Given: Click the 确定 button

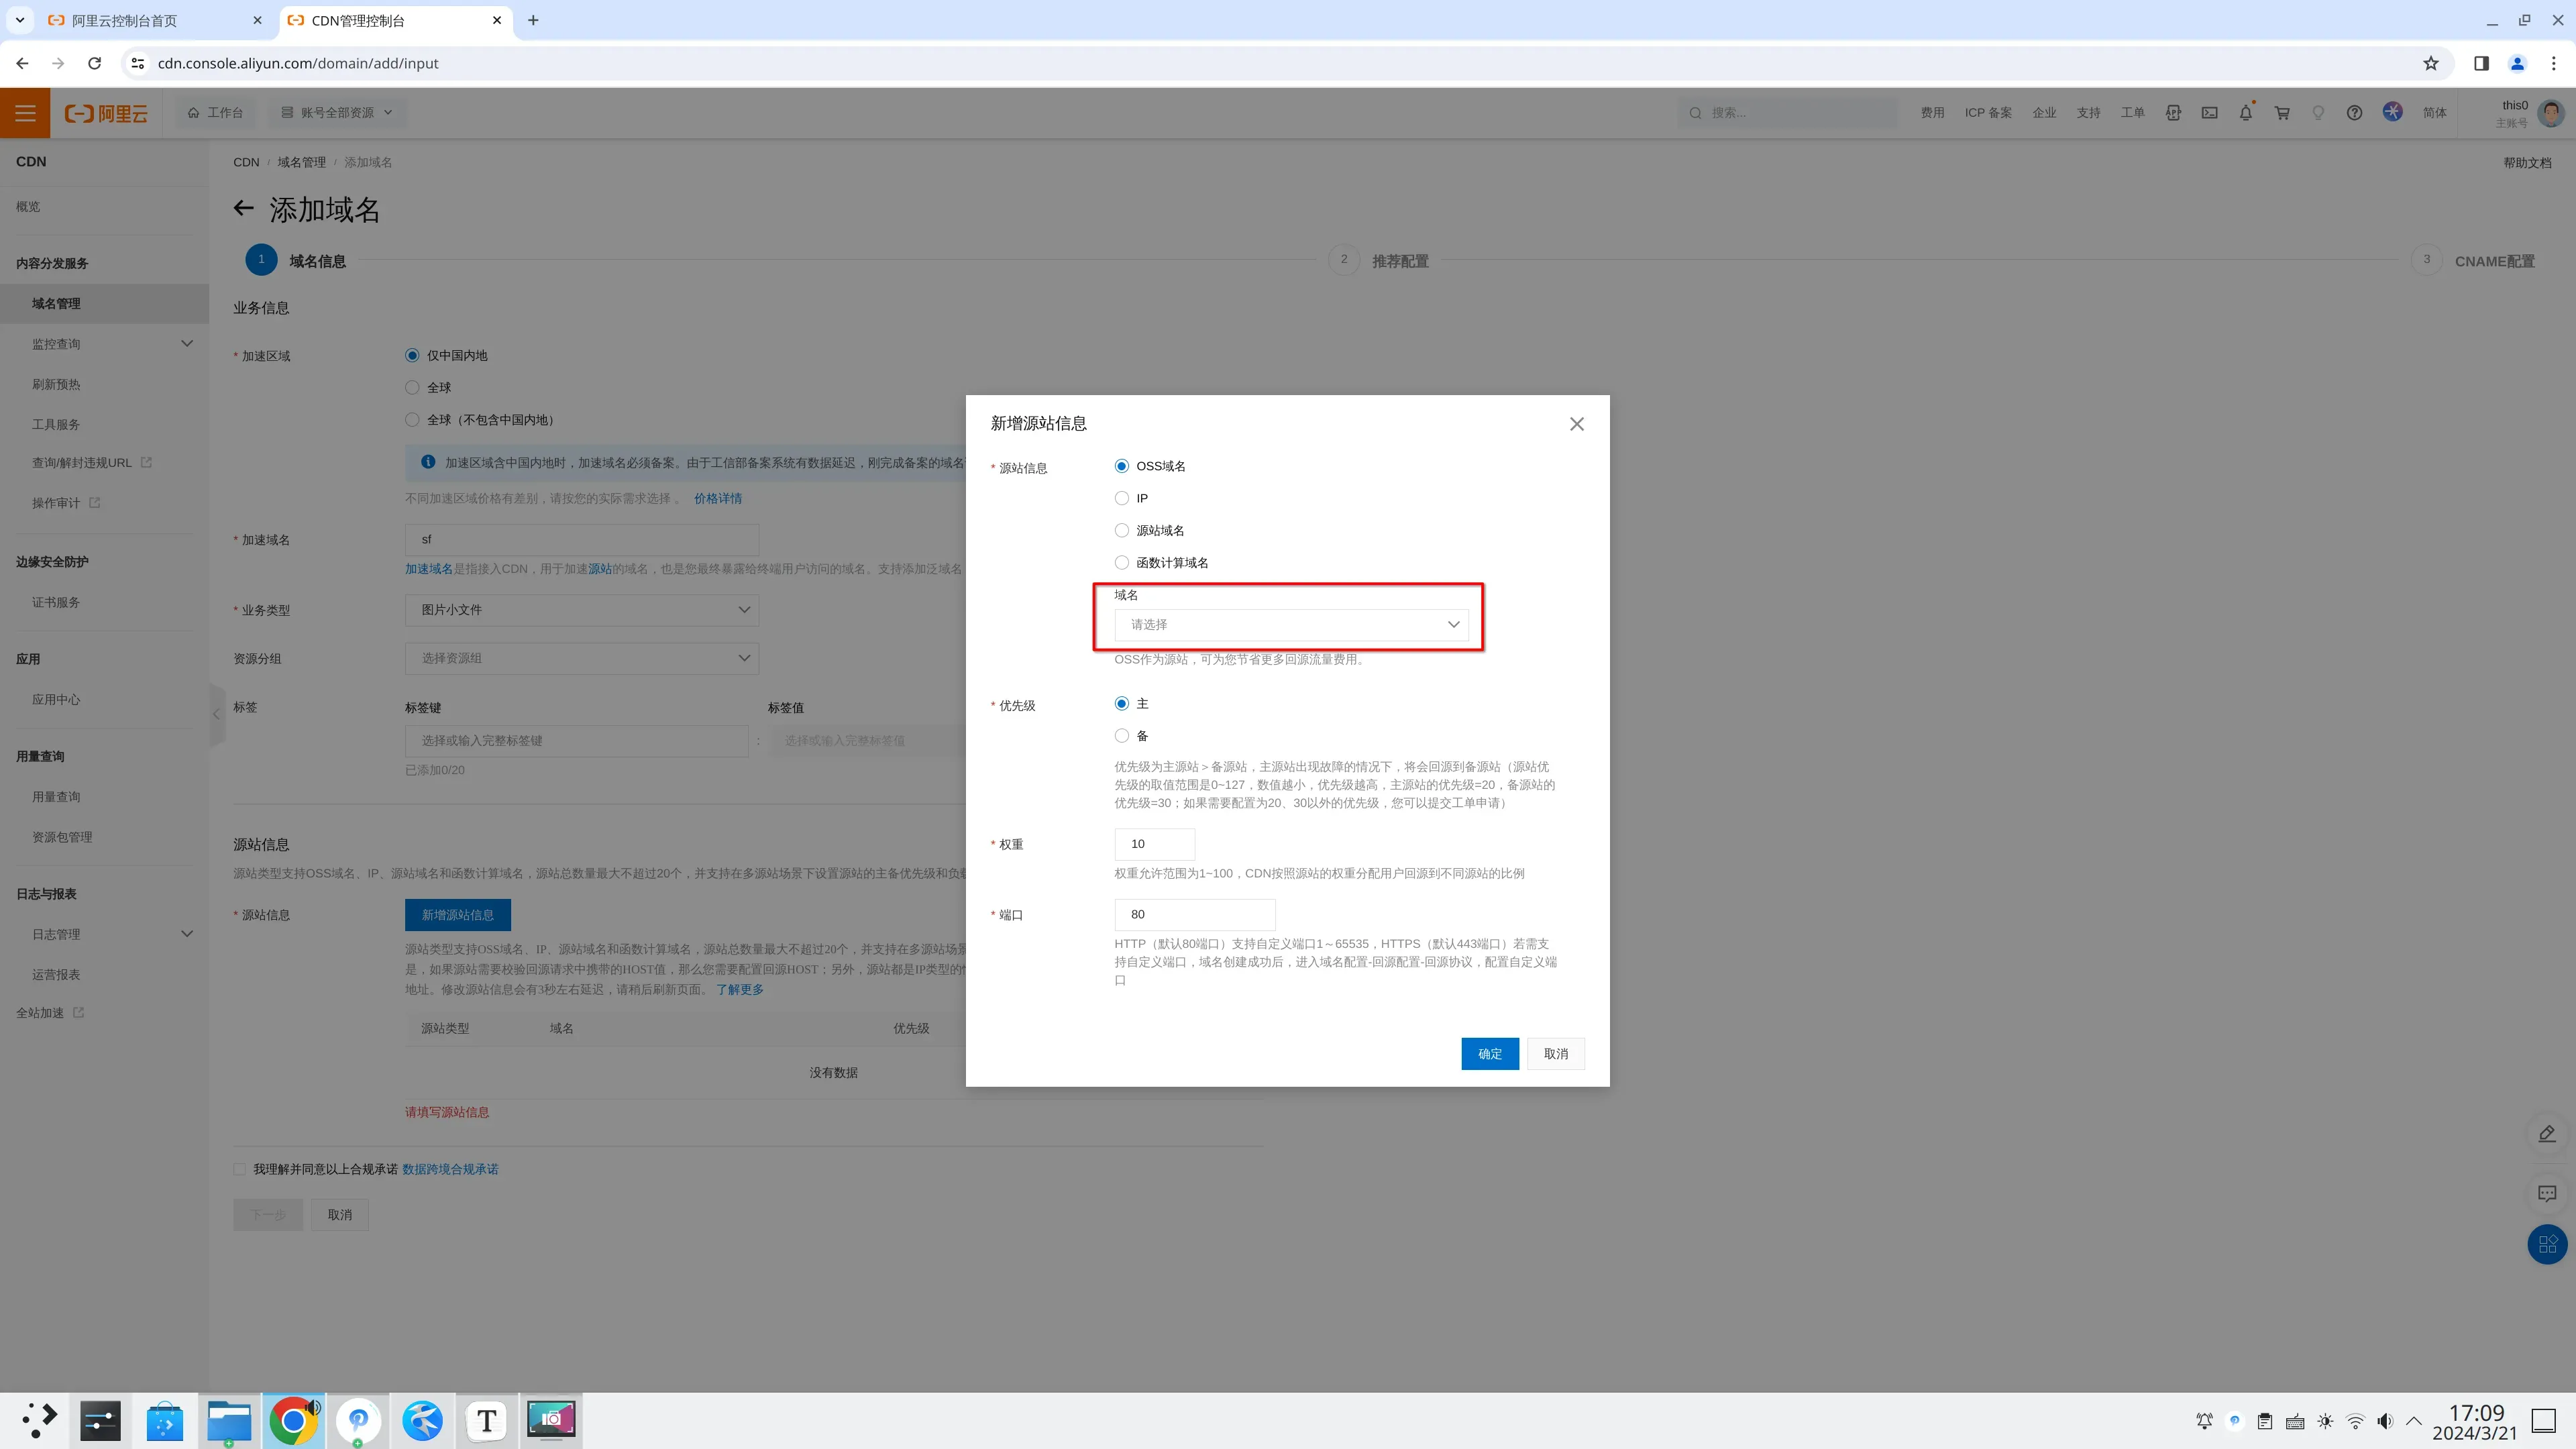Looking at the screenshot, I should 1489,1053.
